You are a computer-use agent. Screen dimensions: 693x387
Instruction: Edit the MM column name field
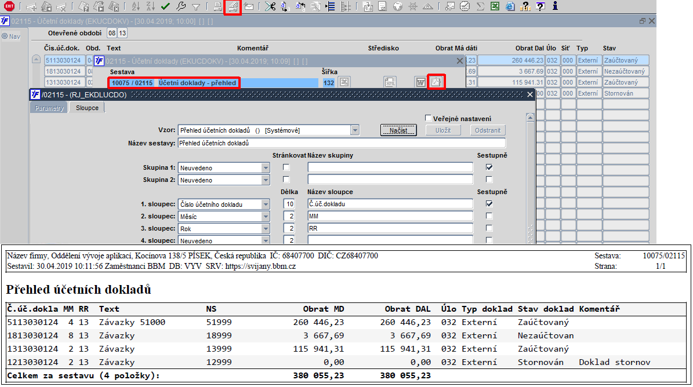[x=390, y=216]
